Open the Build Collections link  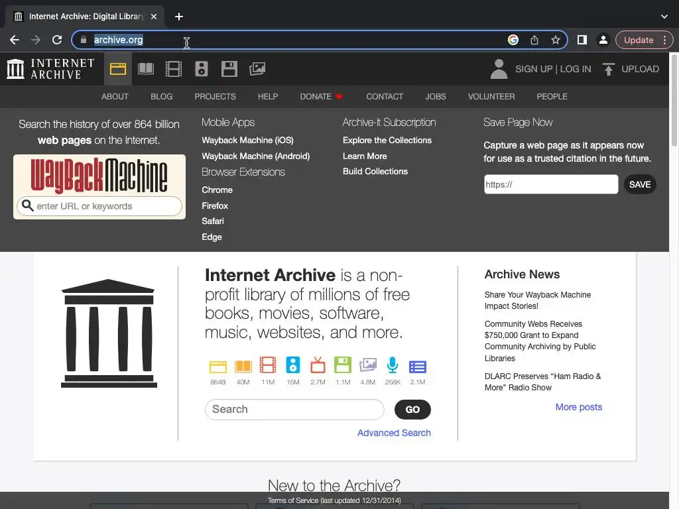375,172
